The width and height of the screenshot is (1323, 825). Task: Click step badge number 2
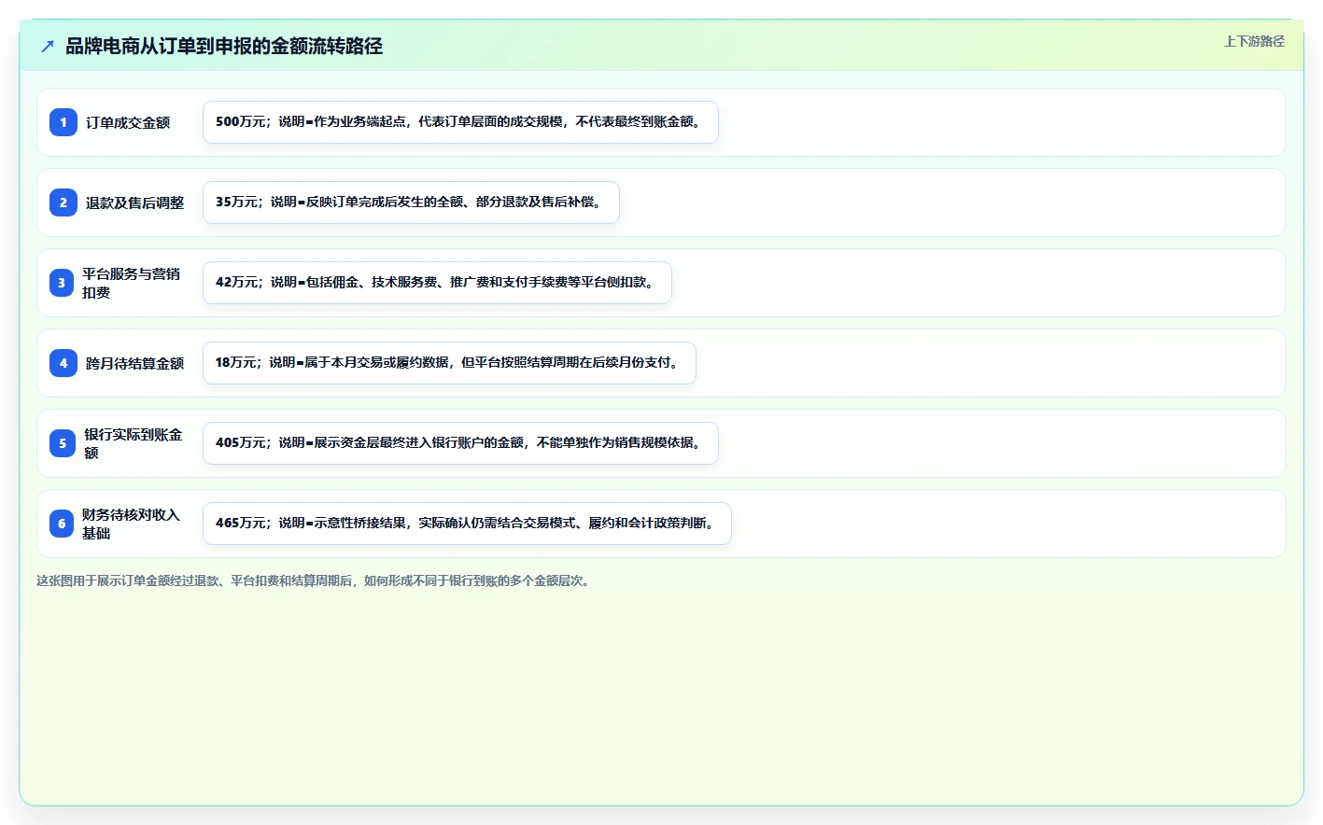click(x=63, y=203)
